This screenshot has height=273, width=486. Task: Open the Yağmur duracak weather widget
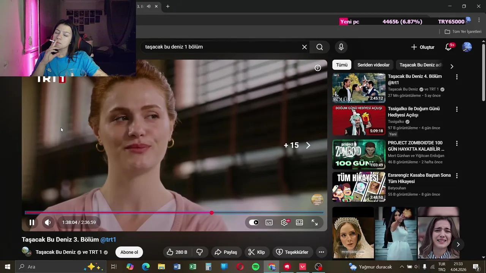(371, 267)
